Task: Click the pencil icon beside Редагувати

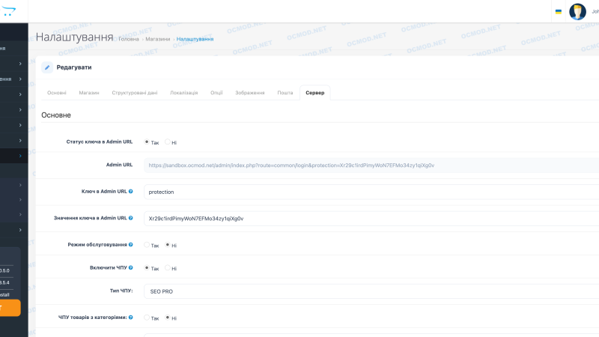Action: click(x=47, y=67)
